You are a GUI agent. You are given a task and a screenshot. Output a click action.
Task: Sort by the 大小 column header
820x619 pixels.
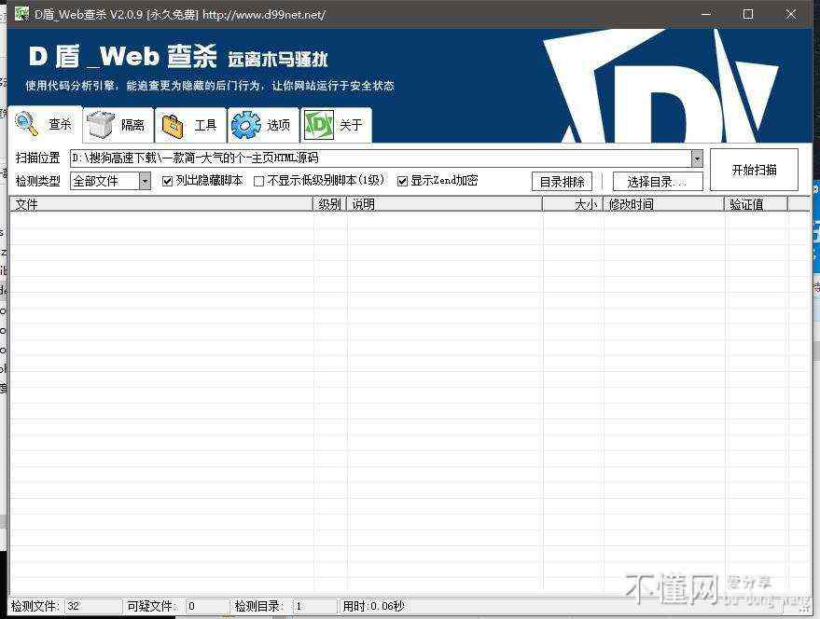point(573,204)
